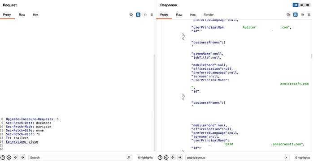This screenshot has height=162, width=314.
Task: Select Response panel Pretty tab
Action: pyautogui.click(x=164, y=15)
